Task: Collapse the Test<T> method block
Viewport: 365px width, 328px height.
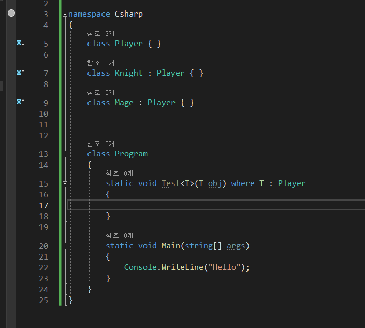Action: pos(65,184)
